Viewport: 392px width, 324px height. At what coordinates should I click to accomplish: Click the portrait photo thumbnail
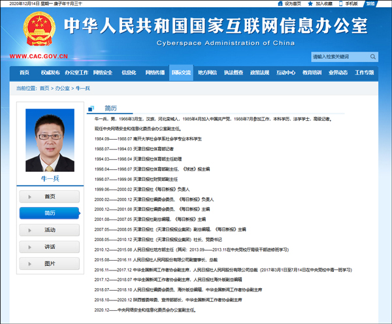[50, 140]
